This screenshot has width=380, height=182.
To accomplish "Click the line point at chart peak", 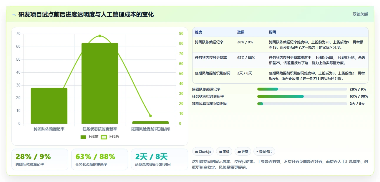I will (100, 36).
